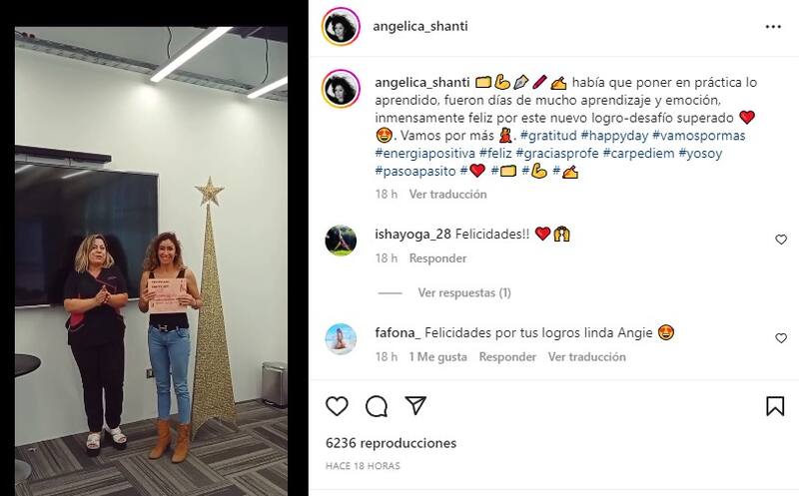The height and width of the screenshot is (496, 799).
Task: Open ishayoga_28's avatar
Action: point(341,240)
